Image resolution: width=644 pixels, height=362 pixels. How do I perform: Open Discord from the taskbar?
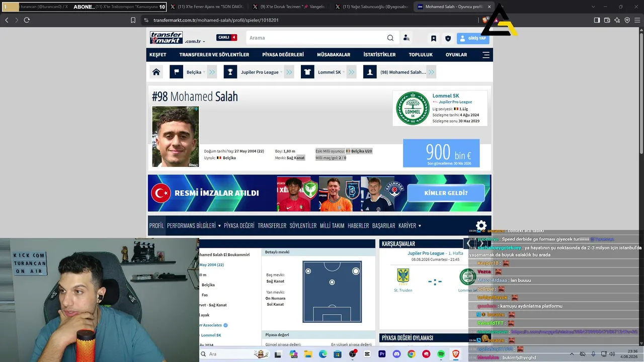pos(396,354)
